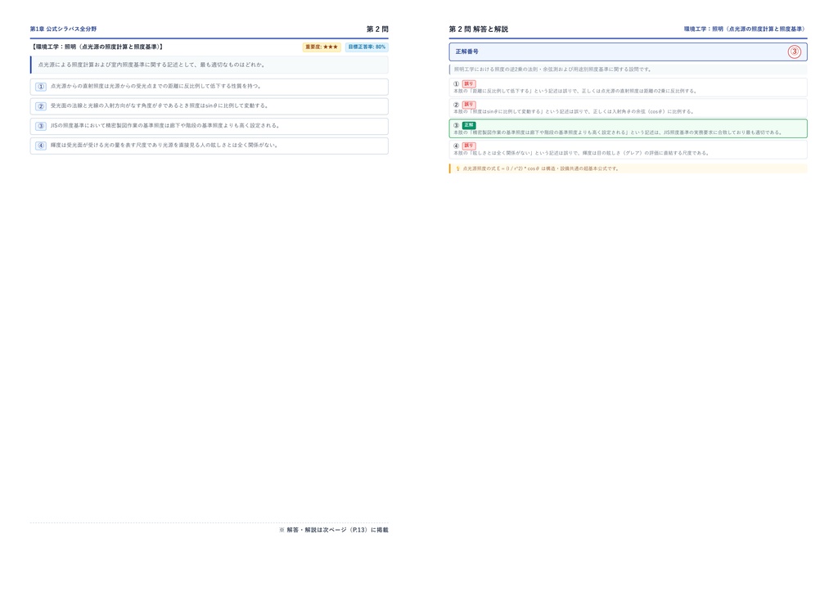The image size is (838, 592).
Task: Click the 重要度: ★★★ badge
Action: (x=322, y=47)
